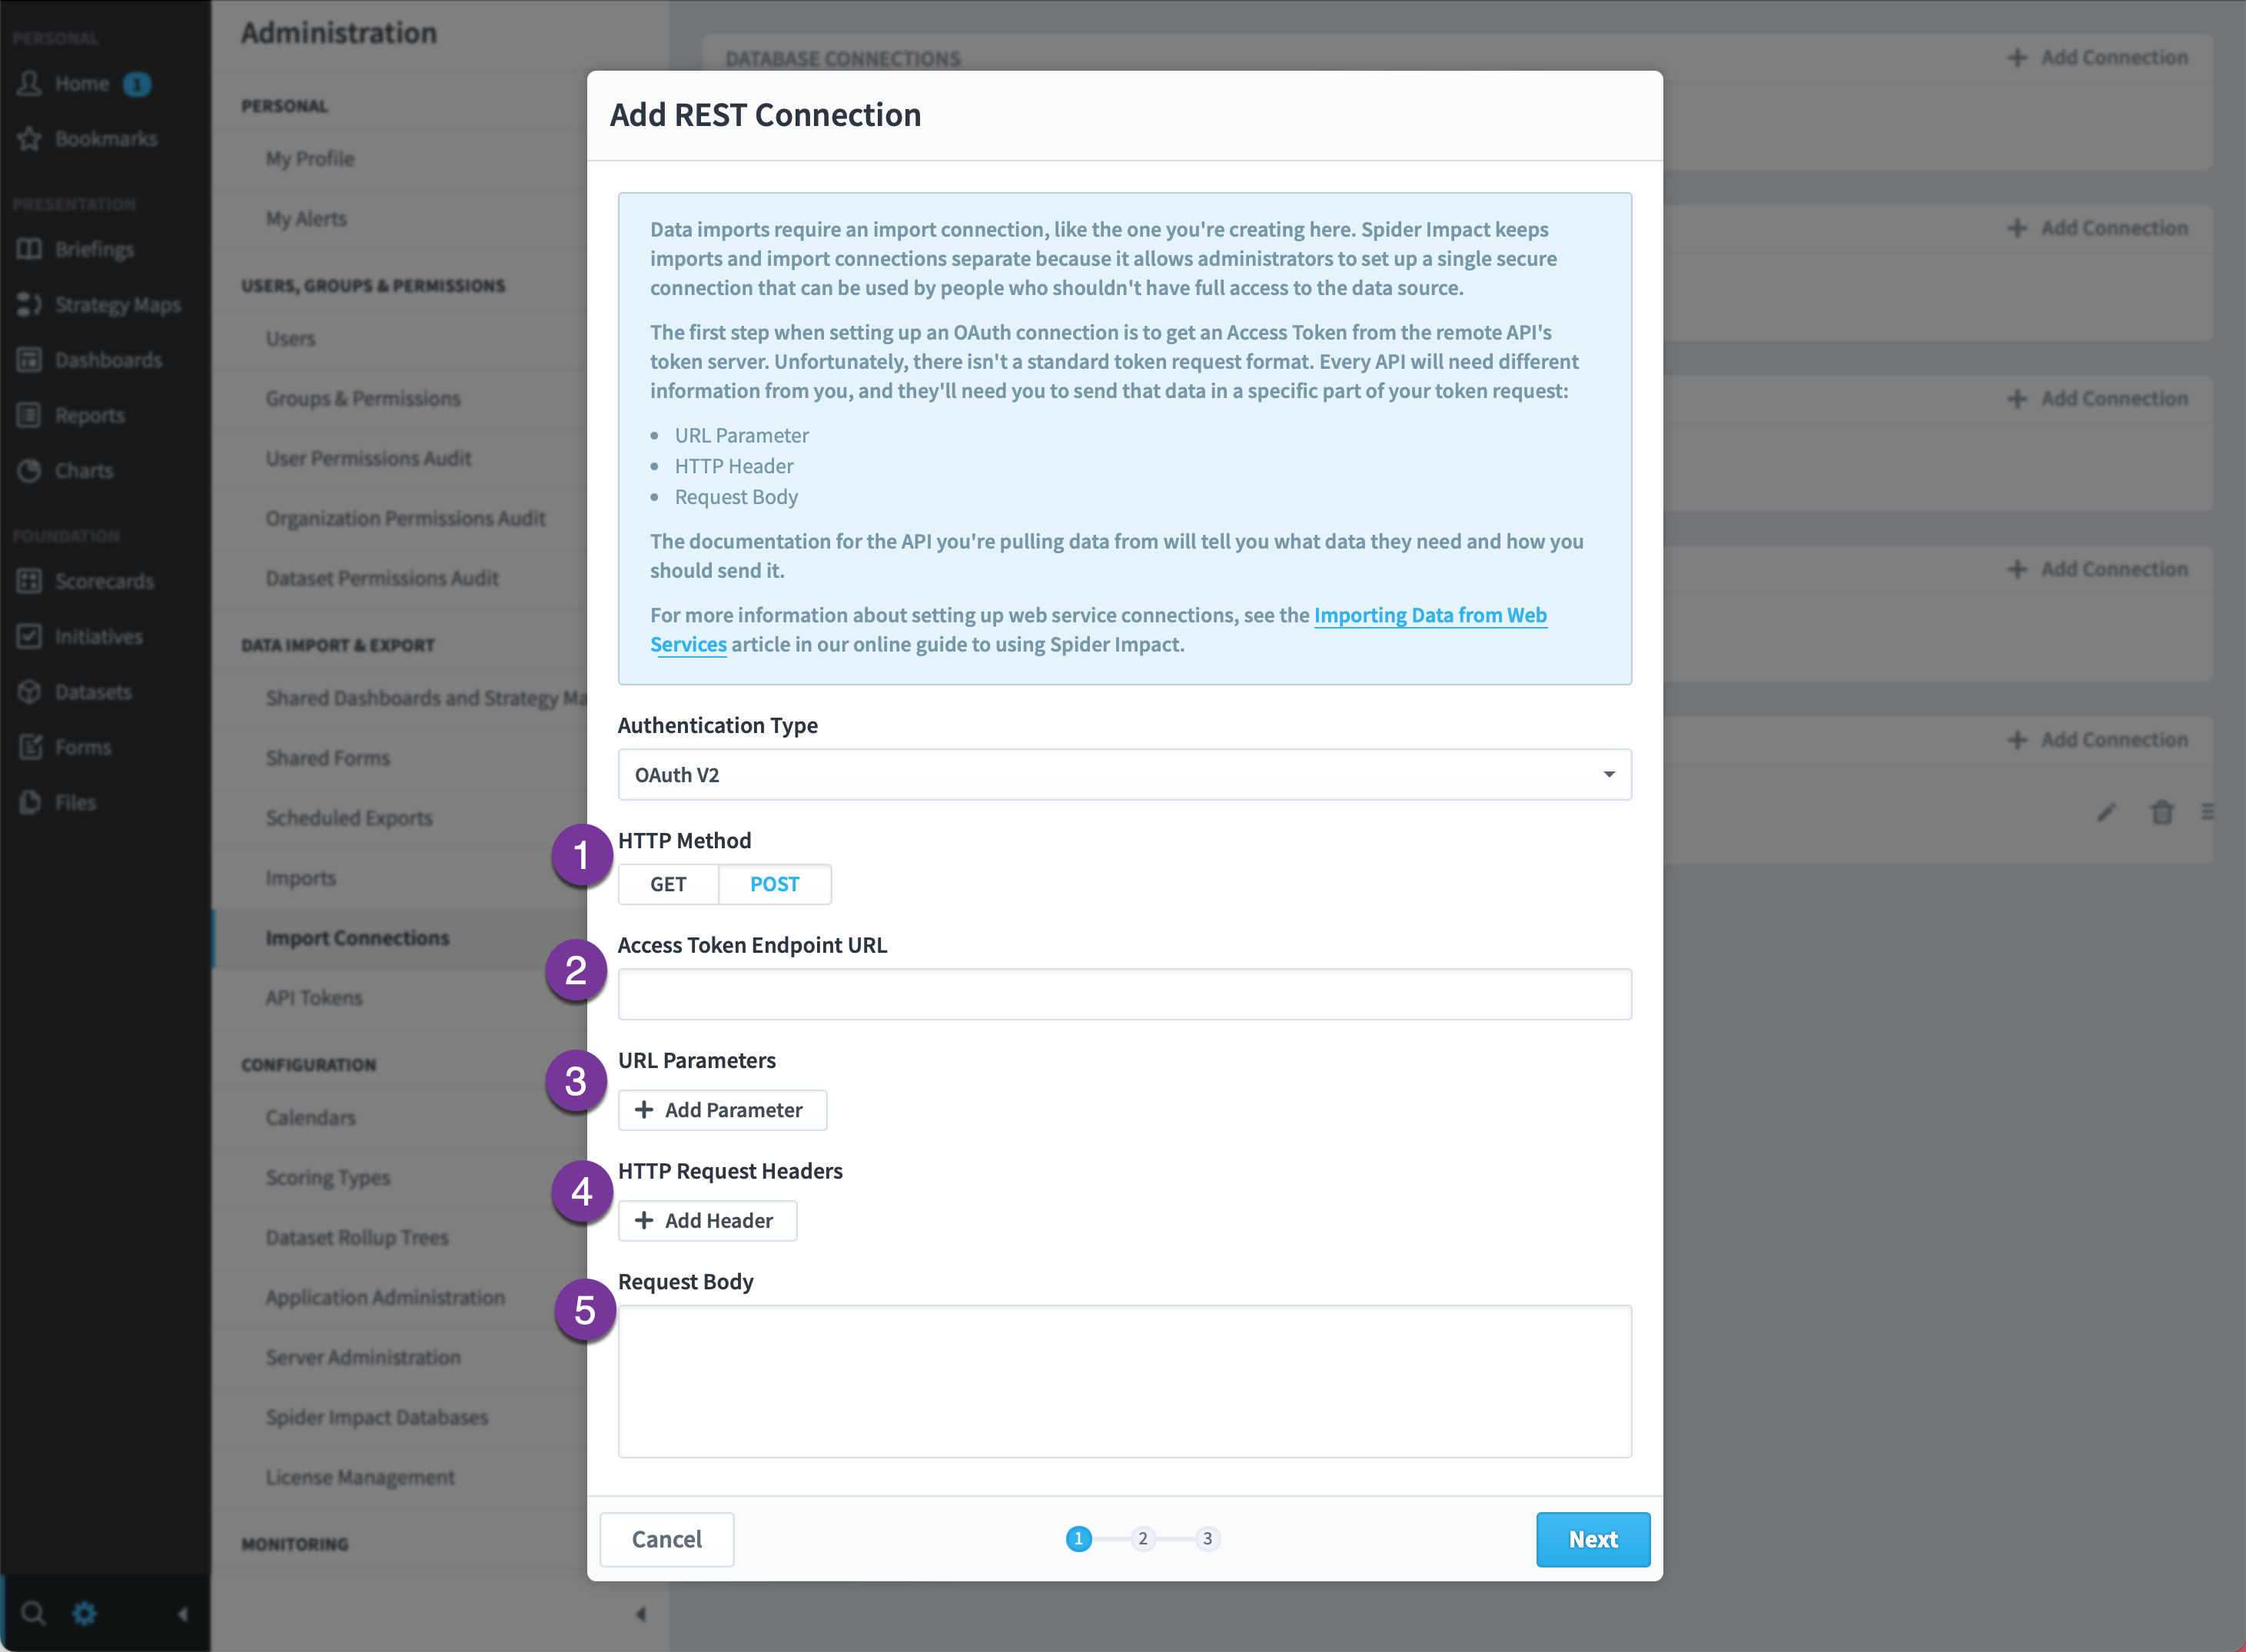Click the Bookmarks star icon

pos(29,139)
